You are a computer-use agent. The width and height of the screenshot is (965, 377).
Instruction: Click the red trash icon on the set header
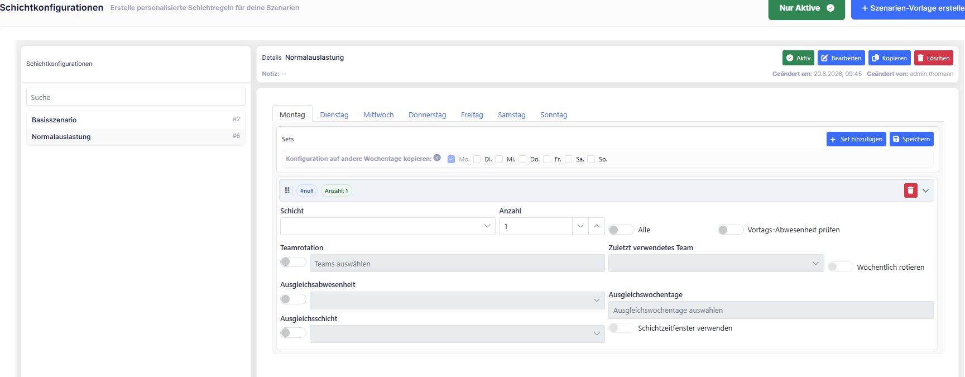coord(910,190)
